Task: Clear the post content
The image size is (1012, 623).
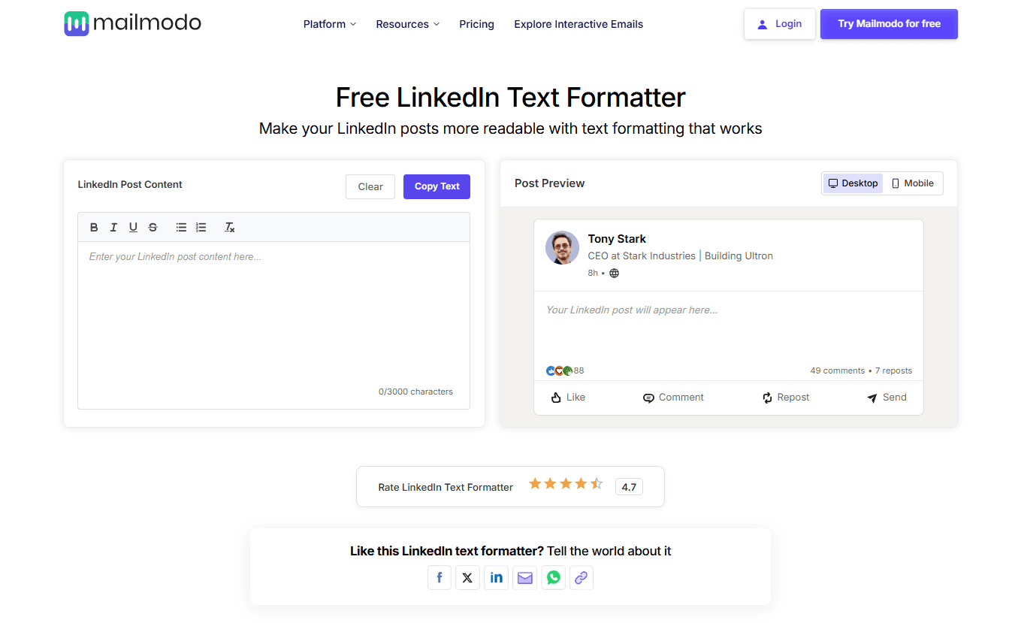Action: tap(370, 187)
